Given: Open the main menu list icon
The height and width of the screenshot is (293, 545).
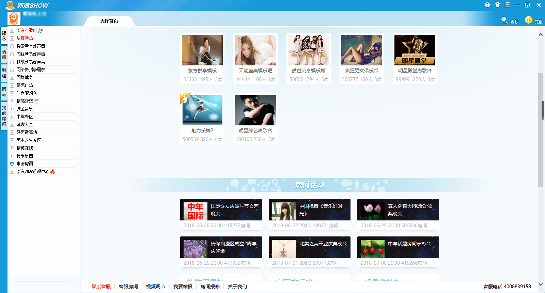Looking at the screenshot, I should pos(507,5).
